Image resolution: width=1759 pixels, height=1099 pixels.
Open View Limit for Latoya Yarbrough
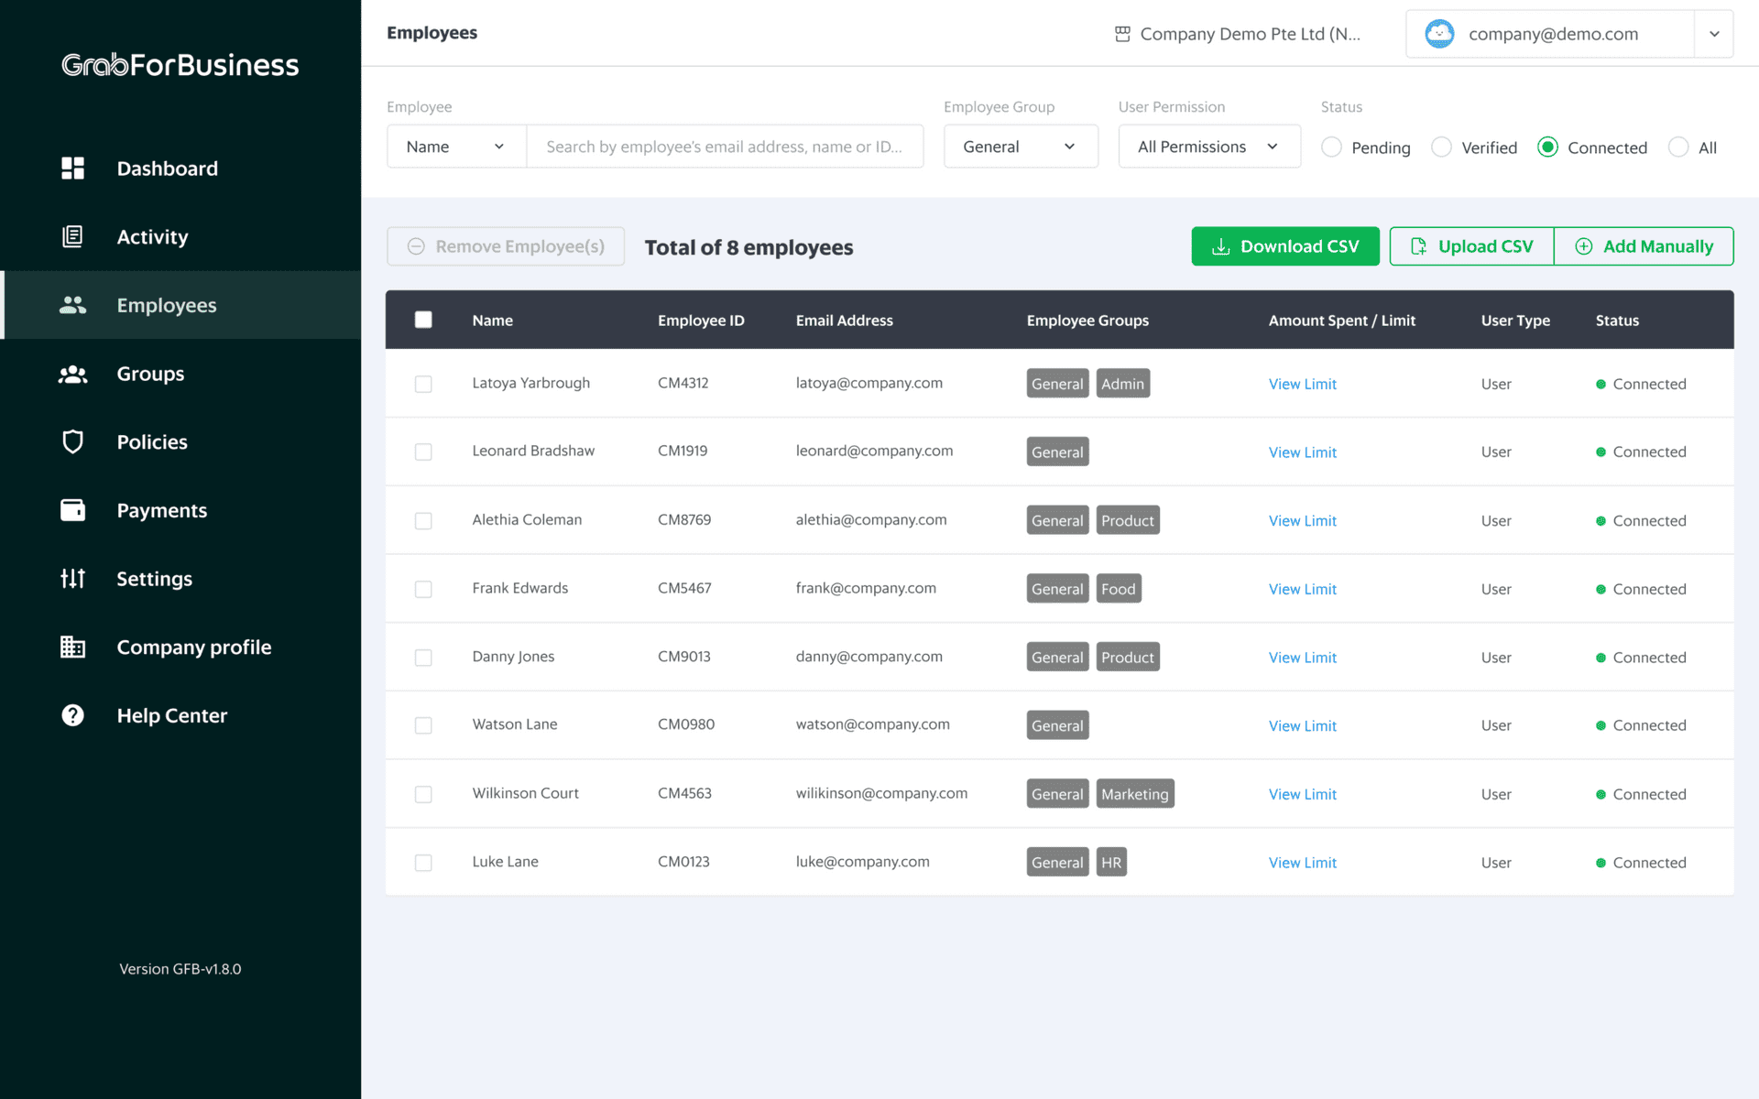1303,384
